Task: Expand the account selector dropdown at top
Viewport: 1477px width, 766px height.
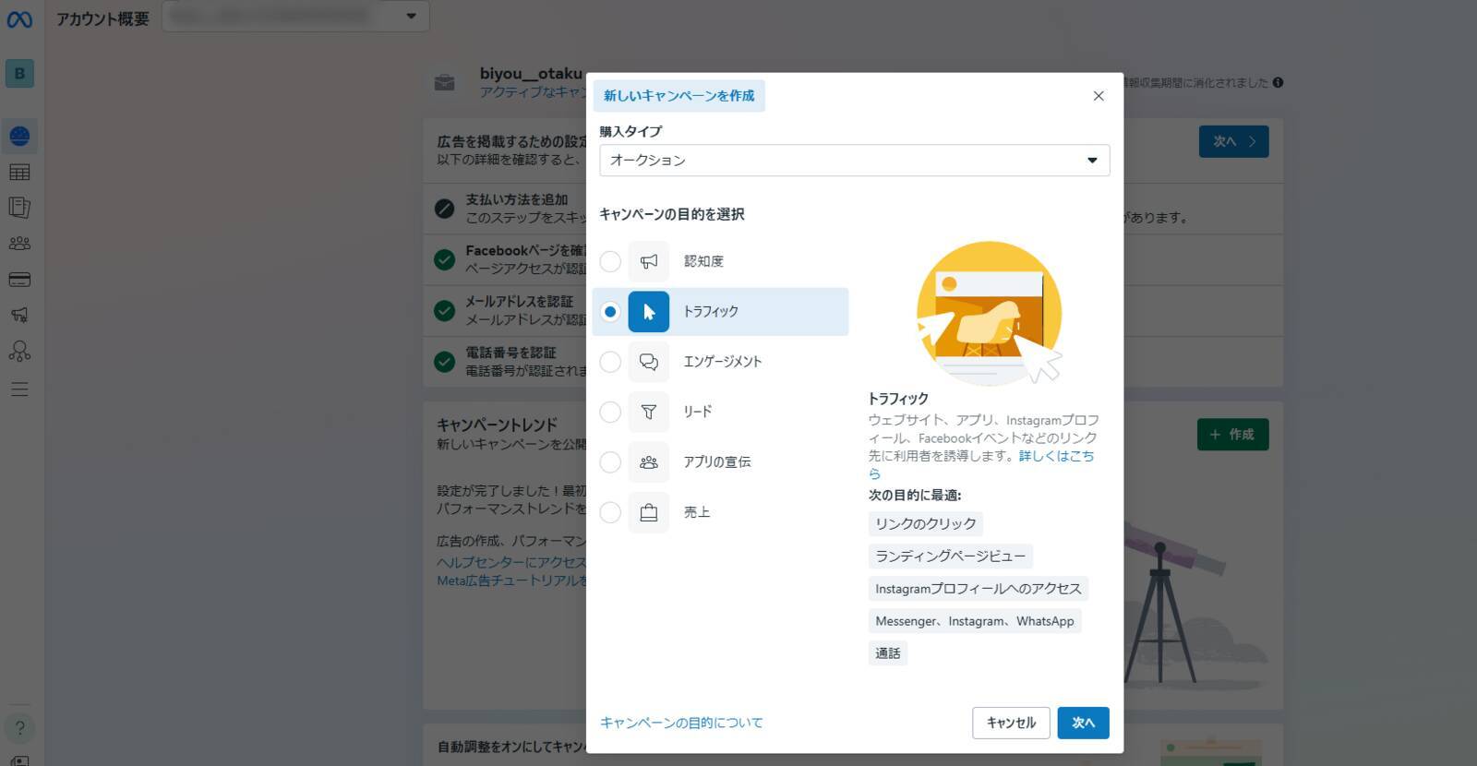Action: coord(295,17)
